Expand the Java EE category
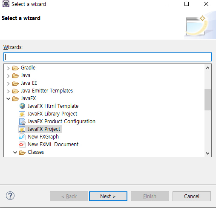The width and height of the screenshot is (216, 208). click(8, 84)
